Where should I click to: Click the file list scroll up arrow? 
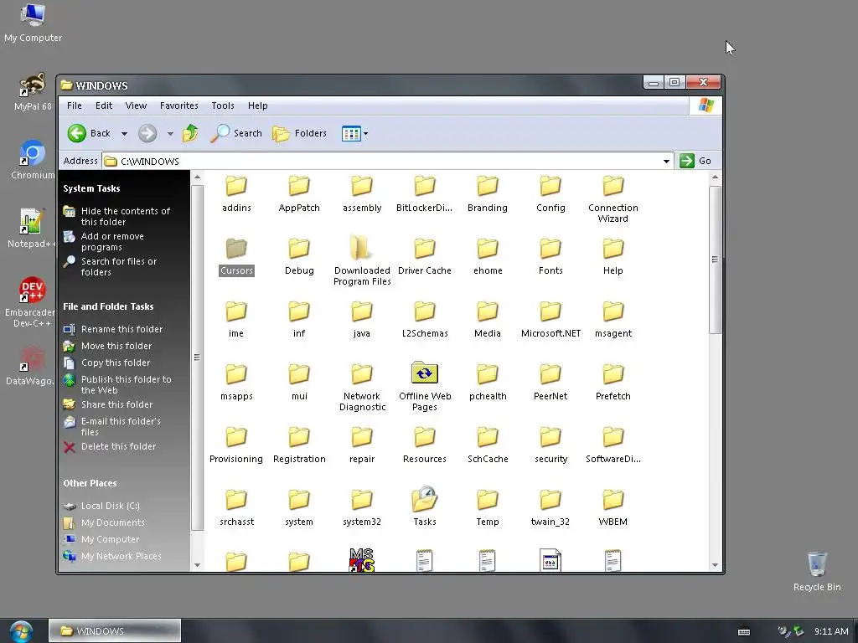point(715,177)
